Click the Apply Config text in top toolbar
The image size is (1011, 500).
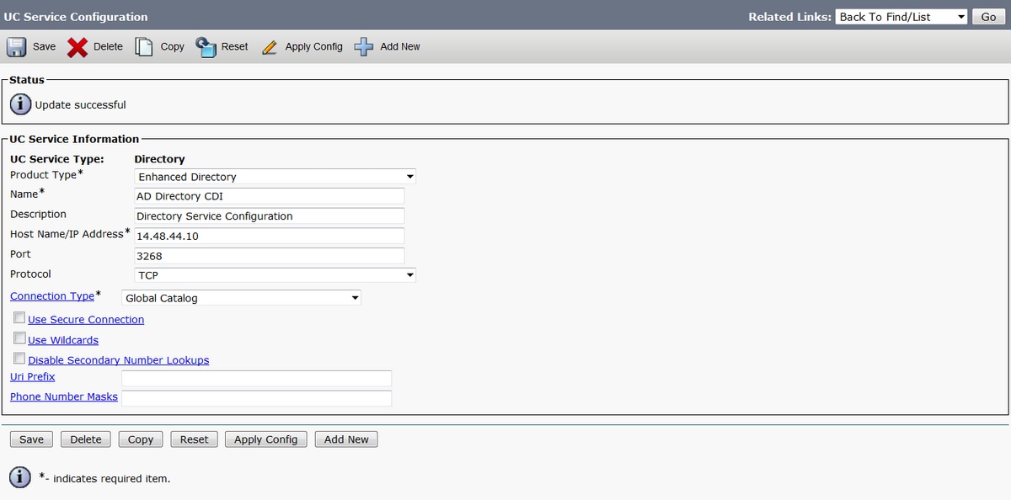click(x=313, y=46)
